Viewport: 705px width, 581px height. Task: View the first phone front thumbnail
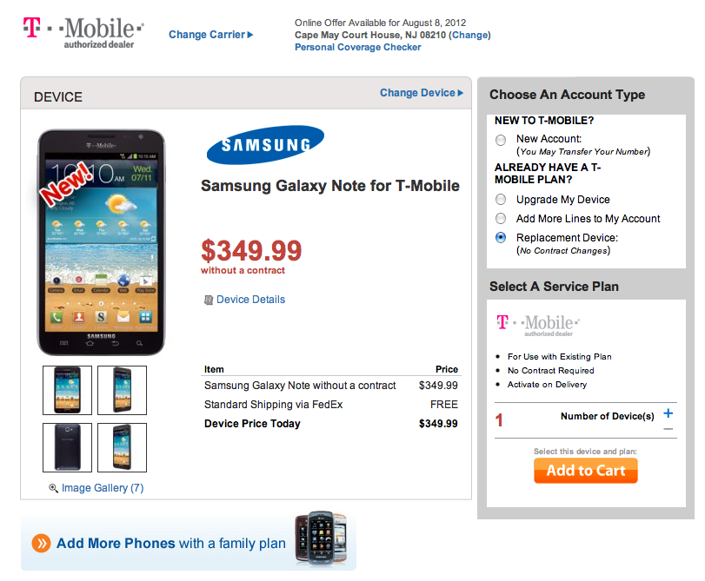67,390
